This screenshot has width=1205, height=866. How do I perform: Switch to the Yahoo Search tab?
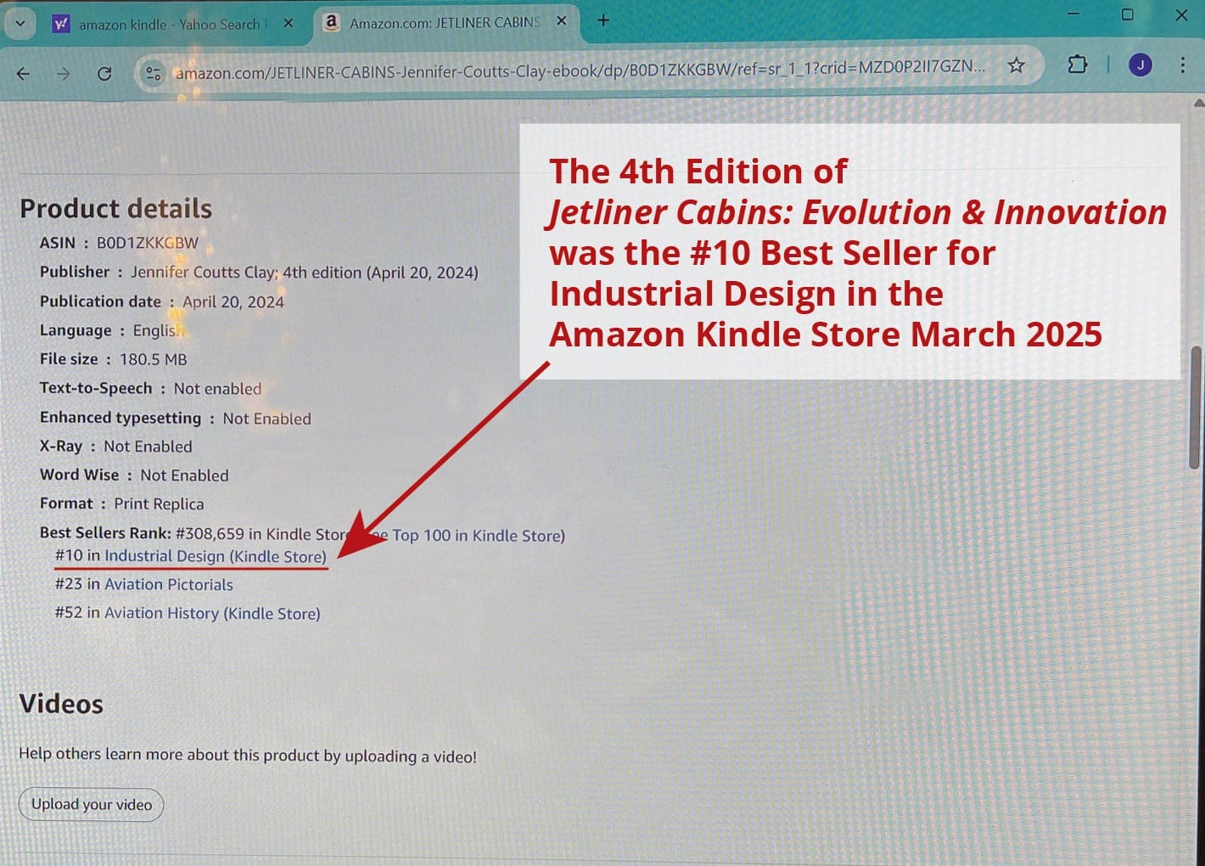[170, 25]
